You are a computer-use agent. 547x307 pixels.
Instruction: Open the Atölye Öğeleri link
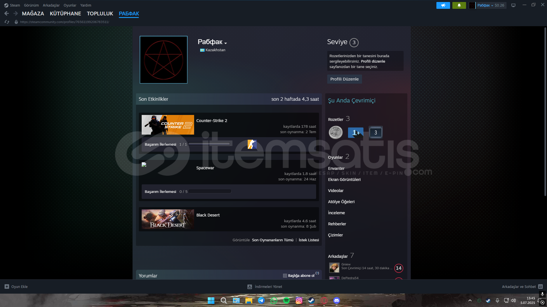[341, 202]
